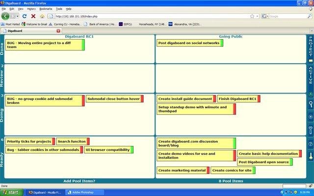The width and height of the screenshot is (314, 196).
Task: Open the Windows Start menu
Action: tap(11, 193)
